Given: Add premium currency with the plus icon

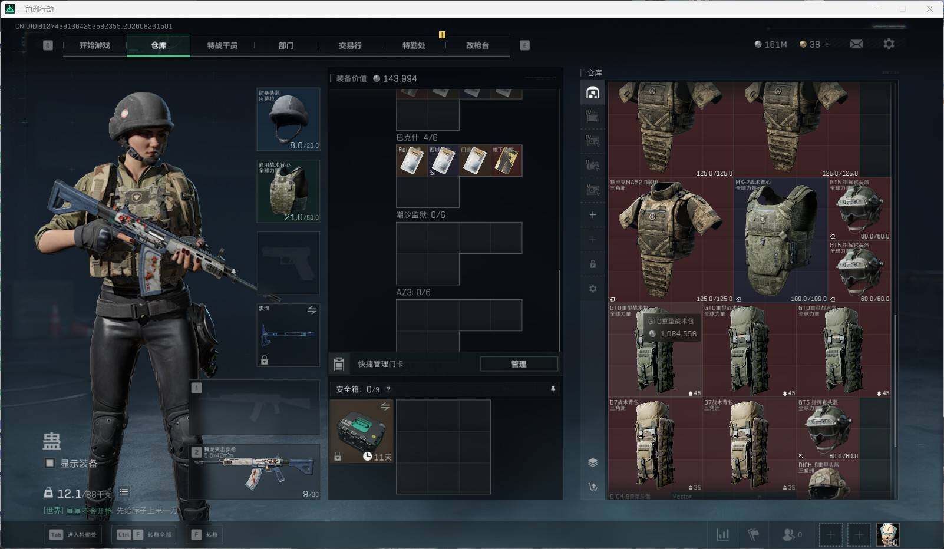Looking at the screenshot, I should pos(827,44).
